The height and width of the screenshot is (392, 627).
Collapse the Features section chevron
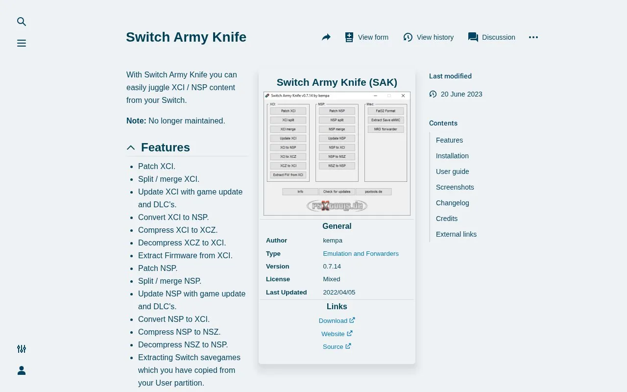click(131, 147)
